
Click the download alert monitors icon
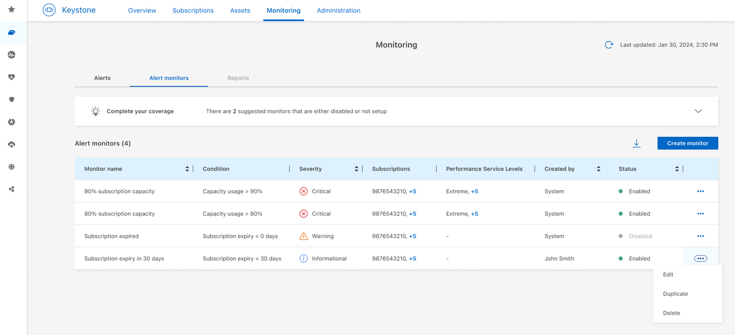(x=636, y=143)
